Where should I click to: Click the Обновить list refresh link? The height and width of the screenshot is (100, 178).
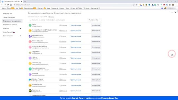tap(51, 17)
